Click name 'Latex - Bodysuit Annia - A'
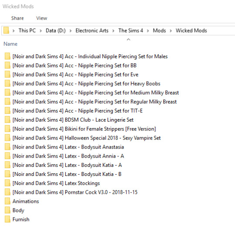The image size is (235, 235). pos(94,156)
